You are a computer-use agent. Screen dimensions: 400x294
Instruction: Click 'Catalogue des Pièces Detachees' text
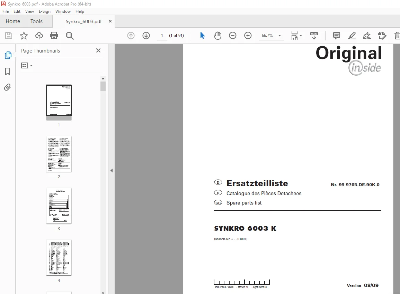point(264,193)
